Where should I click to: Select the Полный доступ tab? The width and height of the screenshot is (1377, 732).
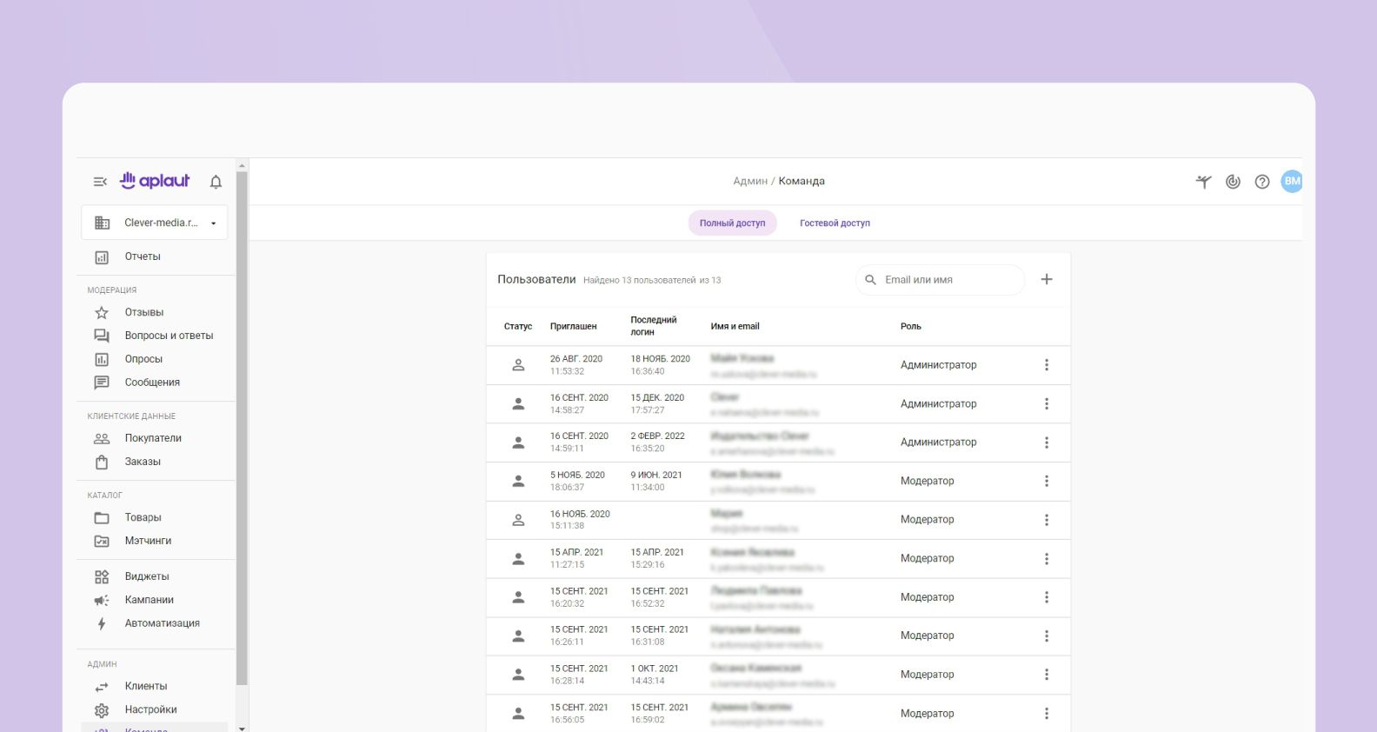[x=732, y=223]
